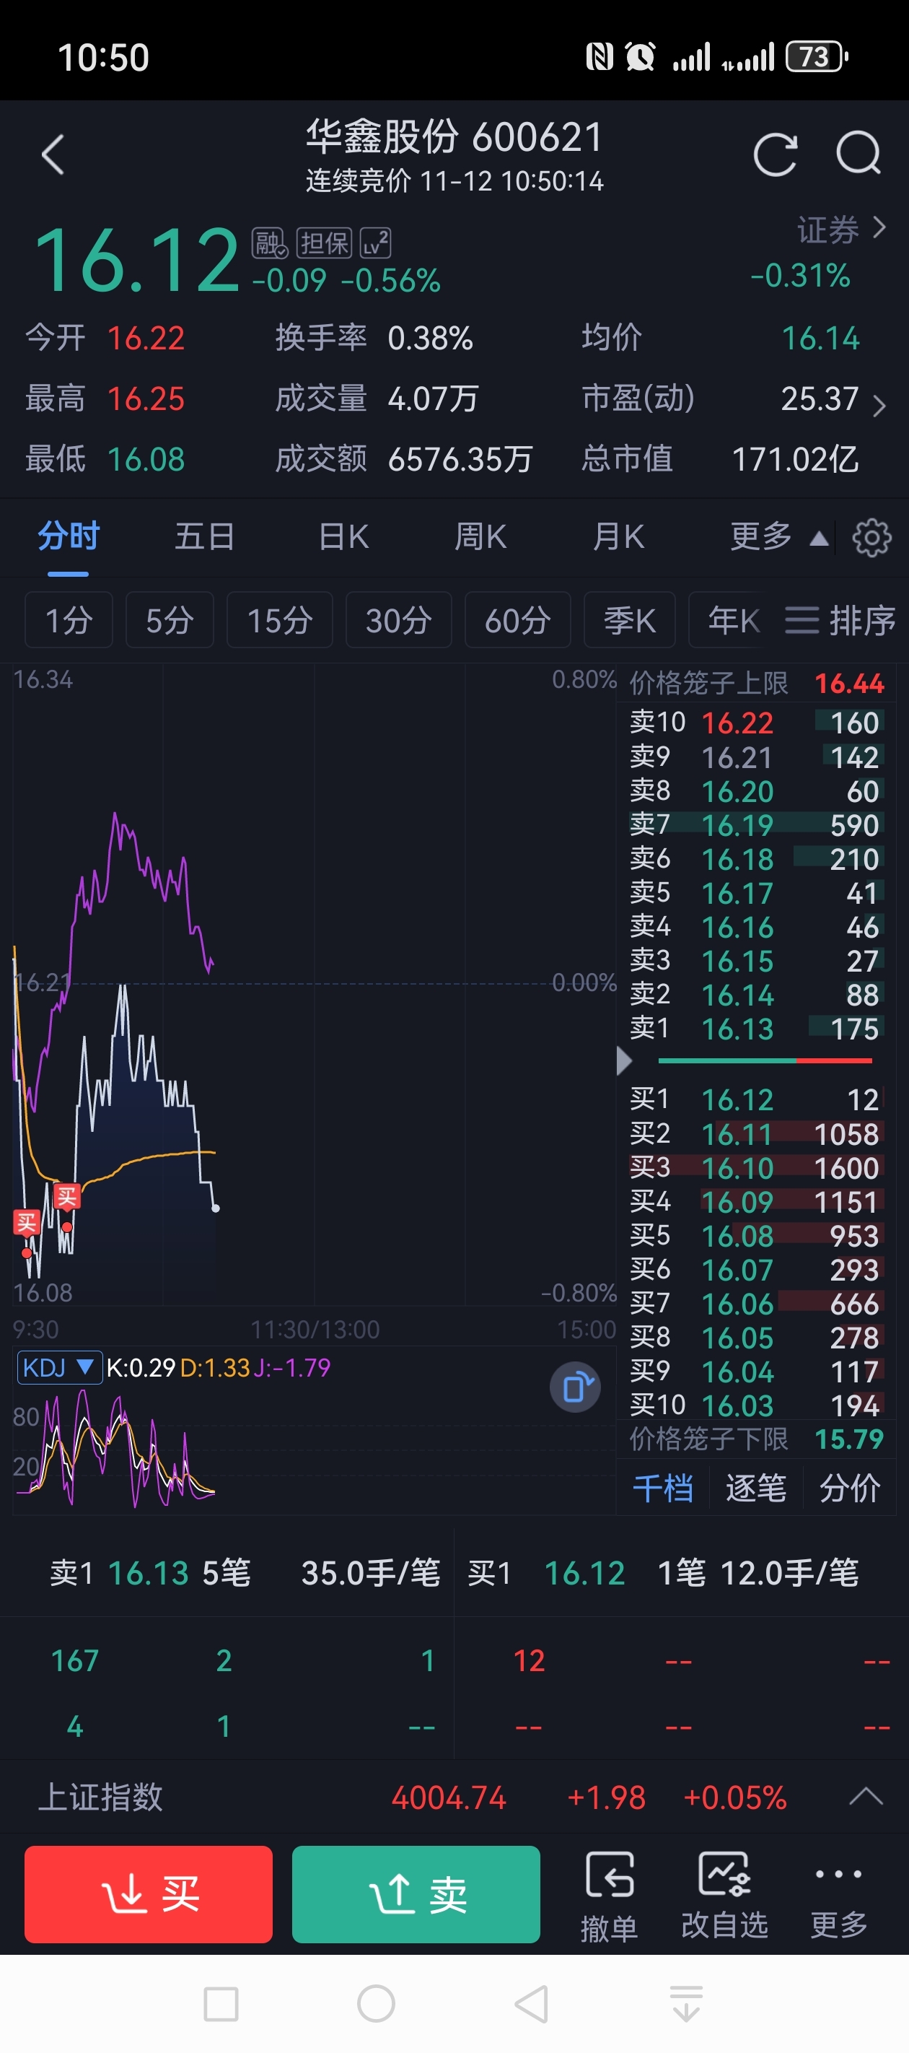909x2053 pixels.
Task: Tap the green 卖 sell button
Action: tap(416, 1894)
